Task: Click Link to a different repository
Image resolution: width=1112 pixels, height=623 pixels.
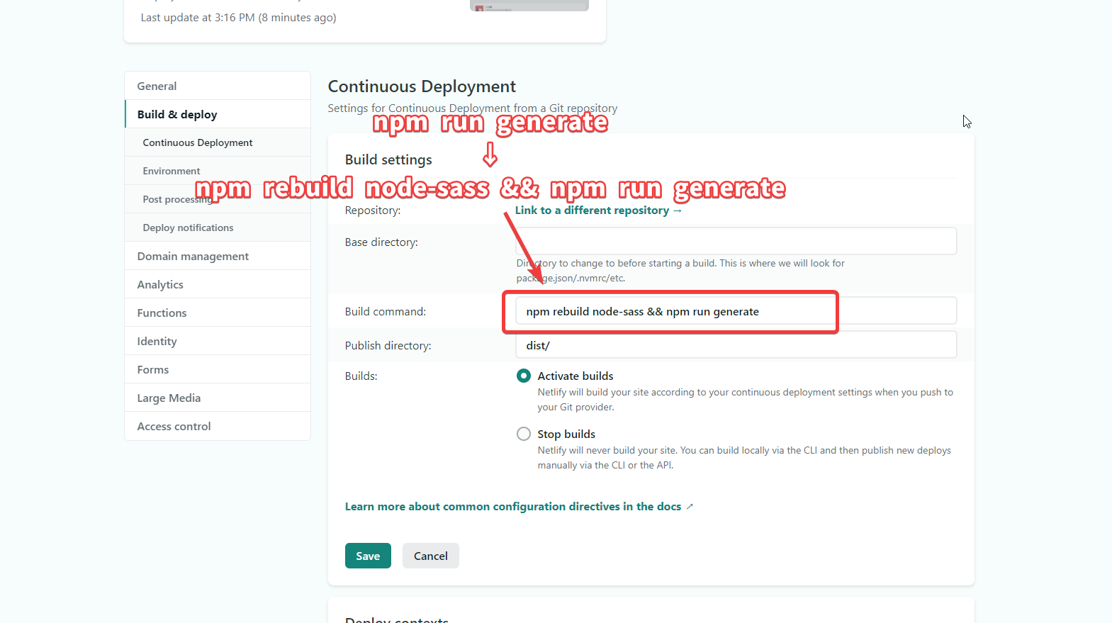Action: point(598,211)
